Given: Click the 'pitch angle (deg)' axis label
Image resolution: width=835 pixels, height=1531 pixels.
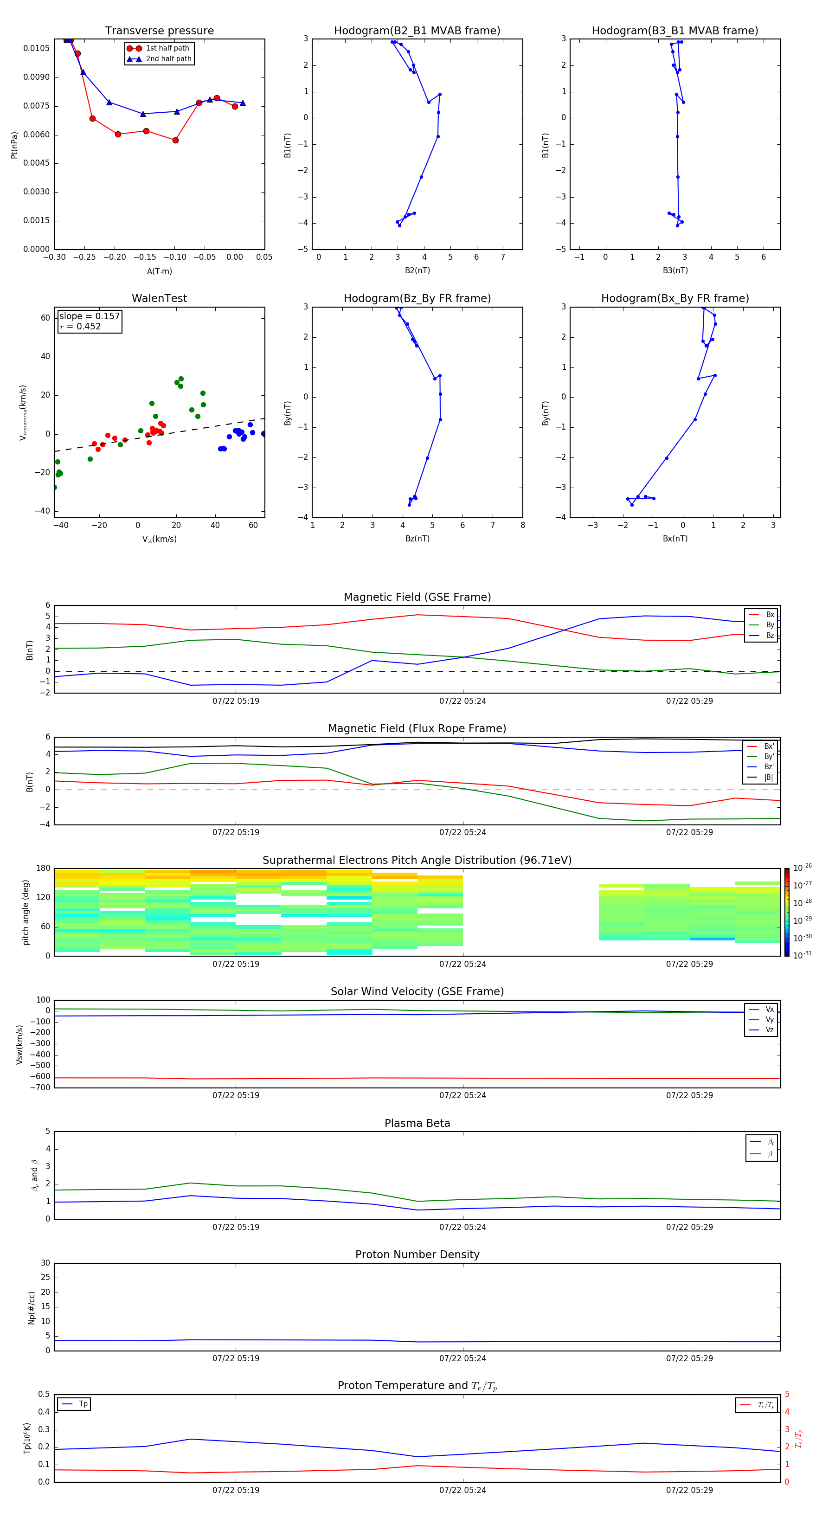Looking at the screenshot, I should tap(26, 912).
